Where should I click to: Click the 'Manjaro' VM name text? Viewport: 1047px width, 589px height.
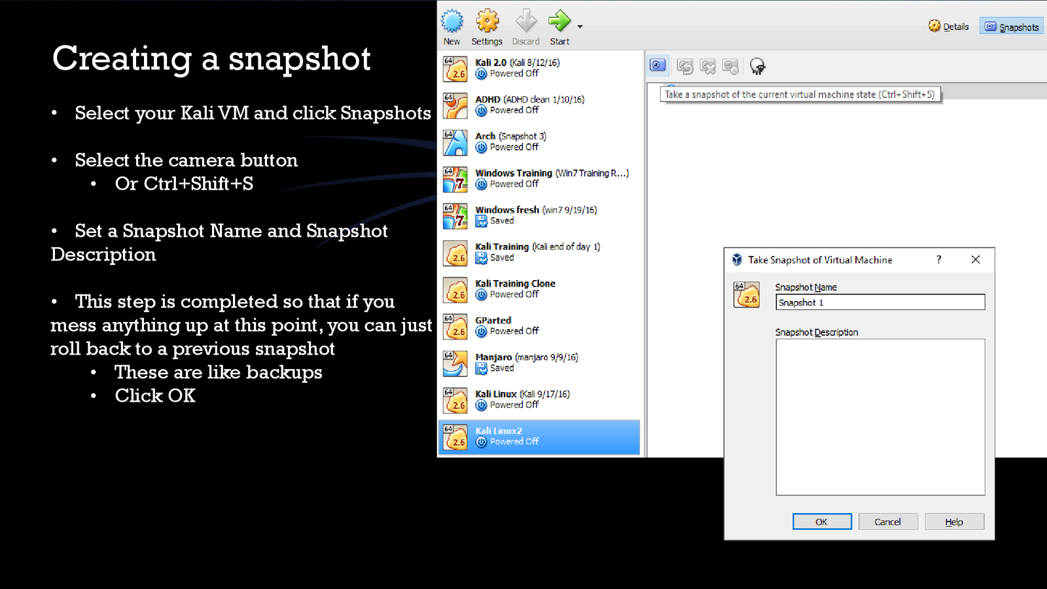click(493, 357)
